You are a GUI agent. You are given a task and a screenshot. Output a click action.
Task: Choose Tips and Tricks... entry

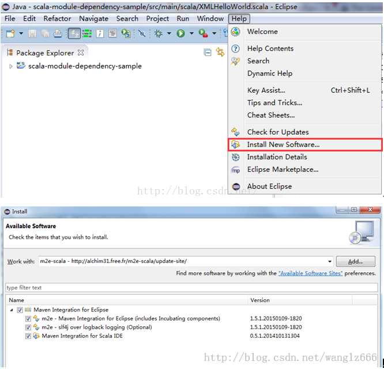pyautogui.click(x=305, y=103)
